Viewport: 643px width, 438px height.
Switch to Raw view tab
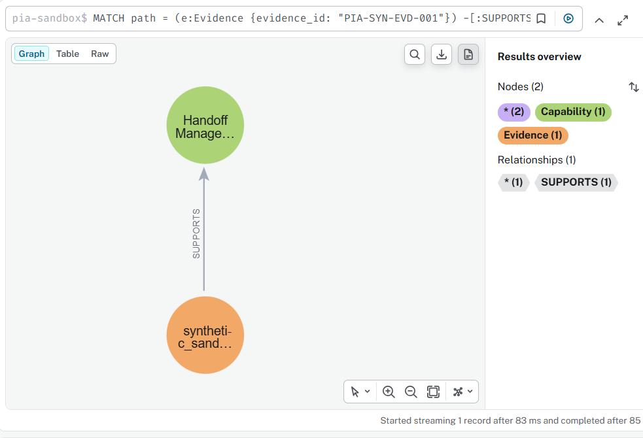click(99, 54)
